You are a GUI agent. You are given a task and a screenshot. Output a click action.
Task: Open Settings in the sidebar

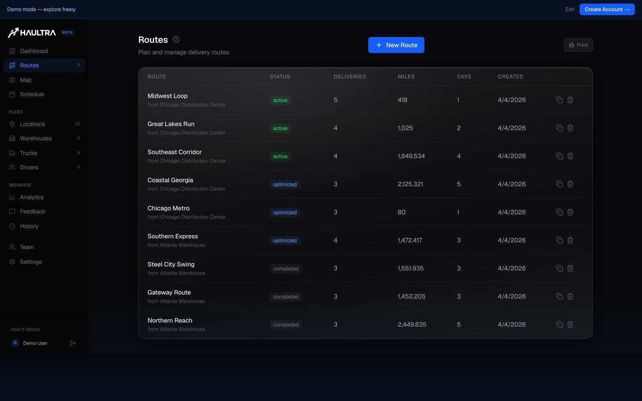click(x=44, y=262)
